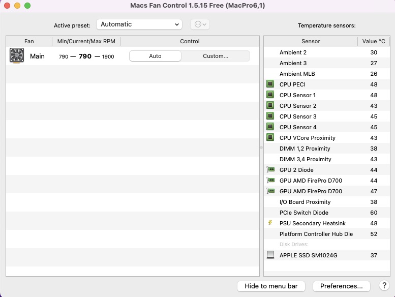Click the Control column header
This screenshot has height=297, width=395.
pyautogui.click(x=190, y=41)
